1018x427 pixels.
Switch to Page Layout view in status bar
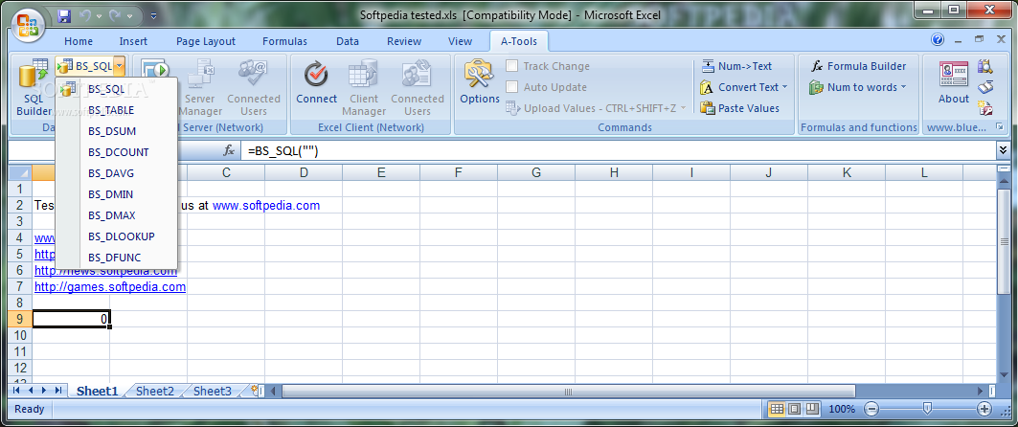coord(794,410)
